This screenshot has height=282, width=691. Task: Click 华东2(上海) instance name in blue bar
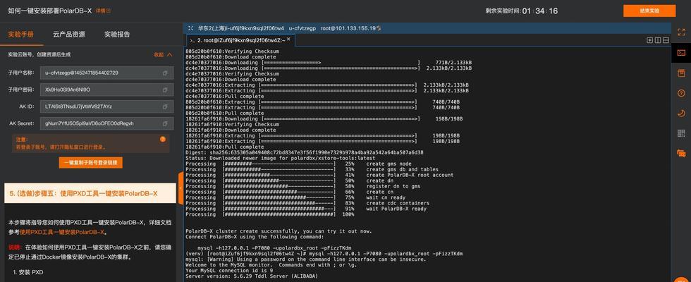click(x=241, y=28)
